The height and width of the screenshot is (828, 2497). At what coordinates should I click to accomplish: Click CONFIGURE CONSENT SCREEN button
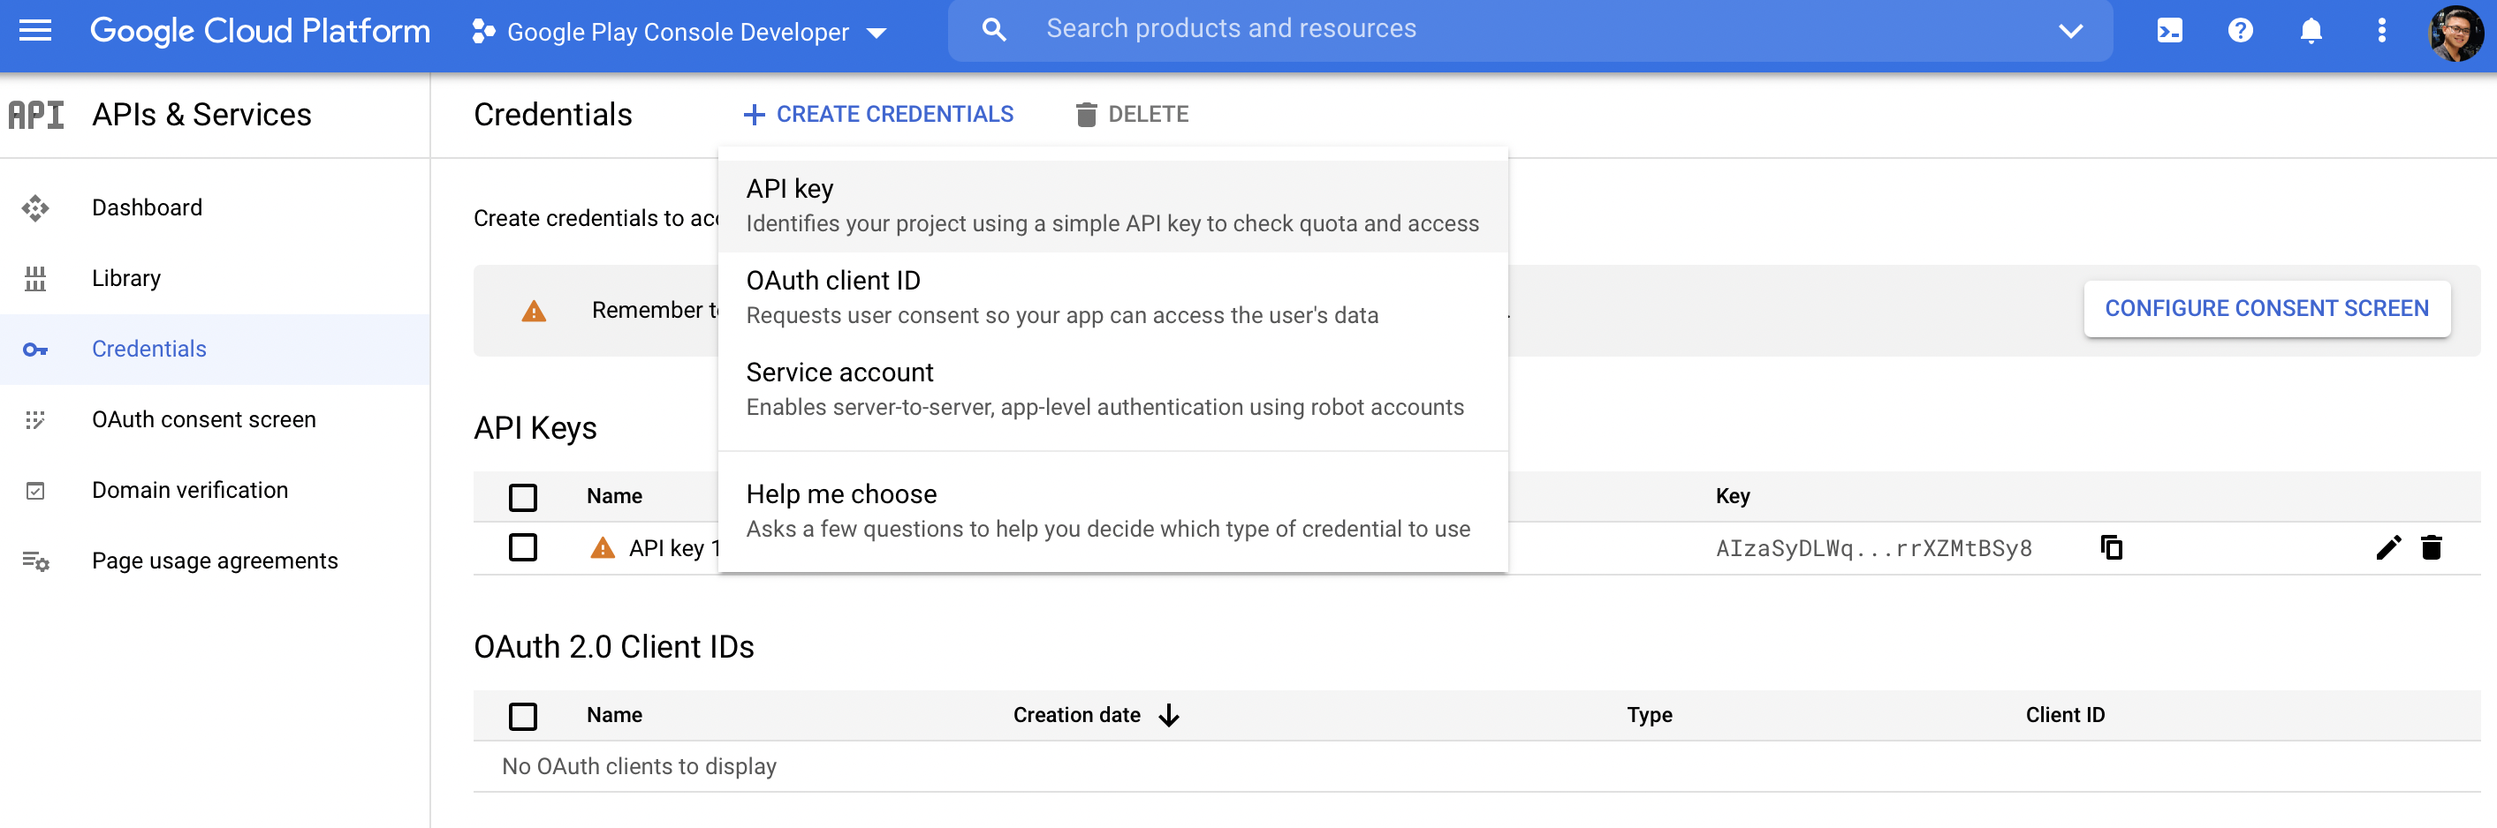click(x=2266, y=309)
